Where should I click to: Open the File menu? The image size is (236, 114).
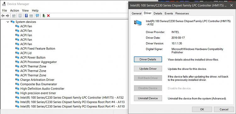tap(4, 10)
